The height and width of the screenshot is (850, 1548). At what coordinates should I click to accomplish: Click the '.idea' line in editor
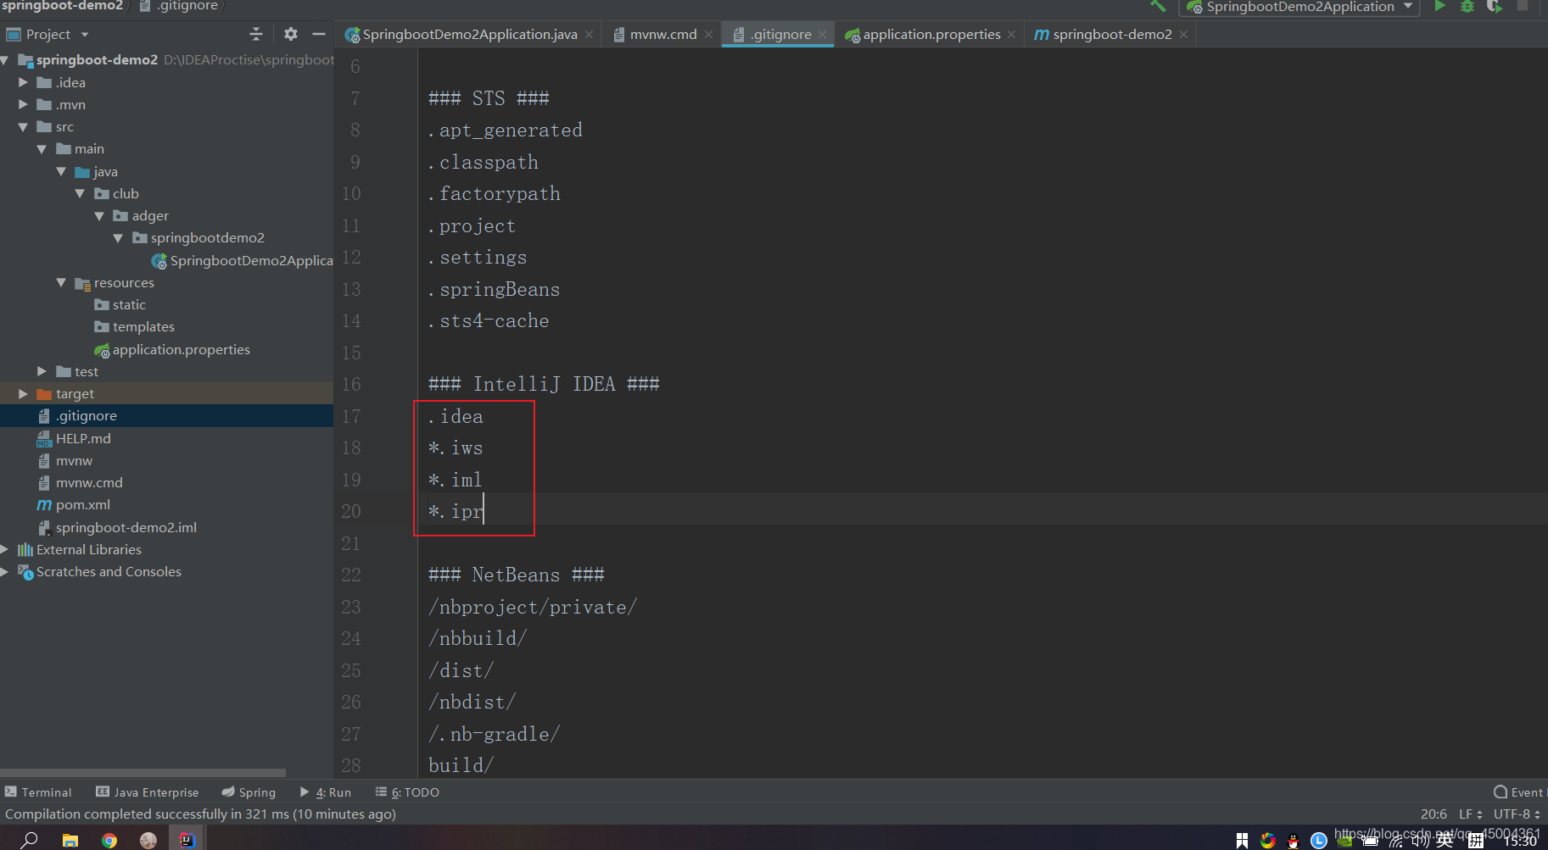click(x=455, y=416)
